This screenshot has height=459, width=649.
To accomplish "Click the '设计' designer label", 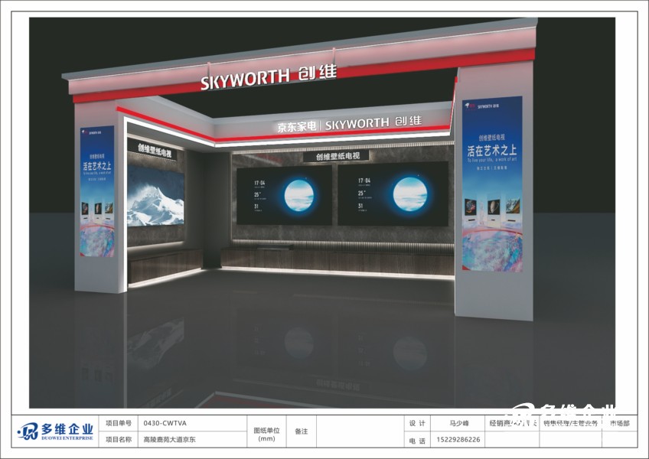I will coord(417,423).
